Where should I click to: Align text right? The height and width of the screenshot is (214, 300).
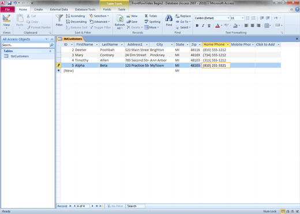[x=258, y=25]
